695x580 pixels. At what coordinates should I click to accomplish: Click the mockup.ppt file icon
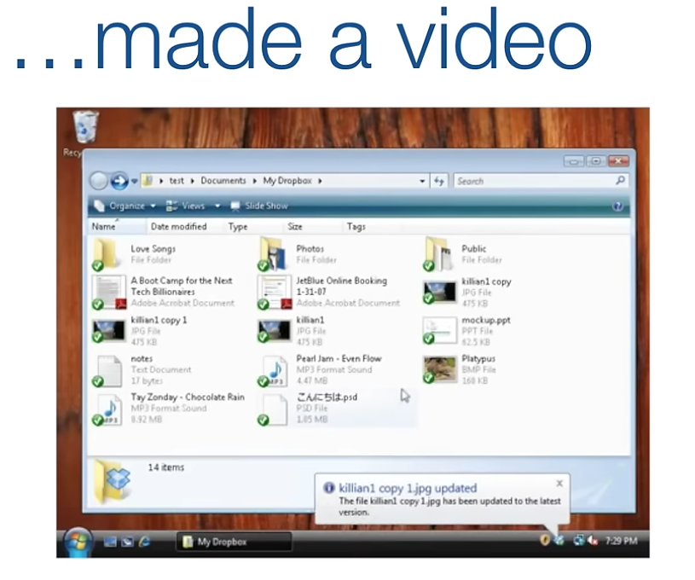point(439,331)
